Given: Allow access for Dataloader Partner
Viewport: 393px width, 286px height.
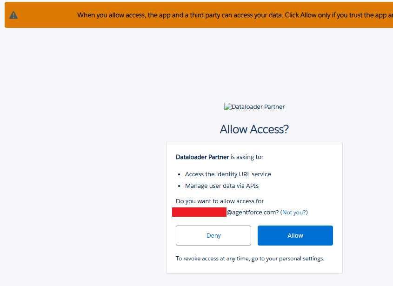Looking at the screenshot, I should coord(295,235).
